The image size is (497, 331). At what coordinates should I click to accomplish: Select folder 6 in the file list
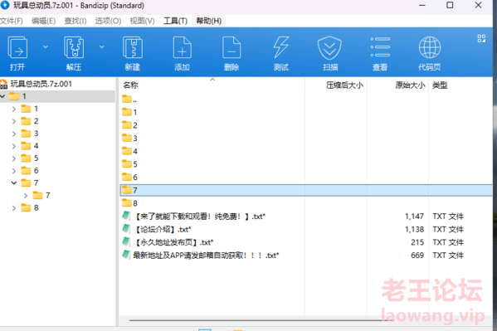tap(129, 178)
